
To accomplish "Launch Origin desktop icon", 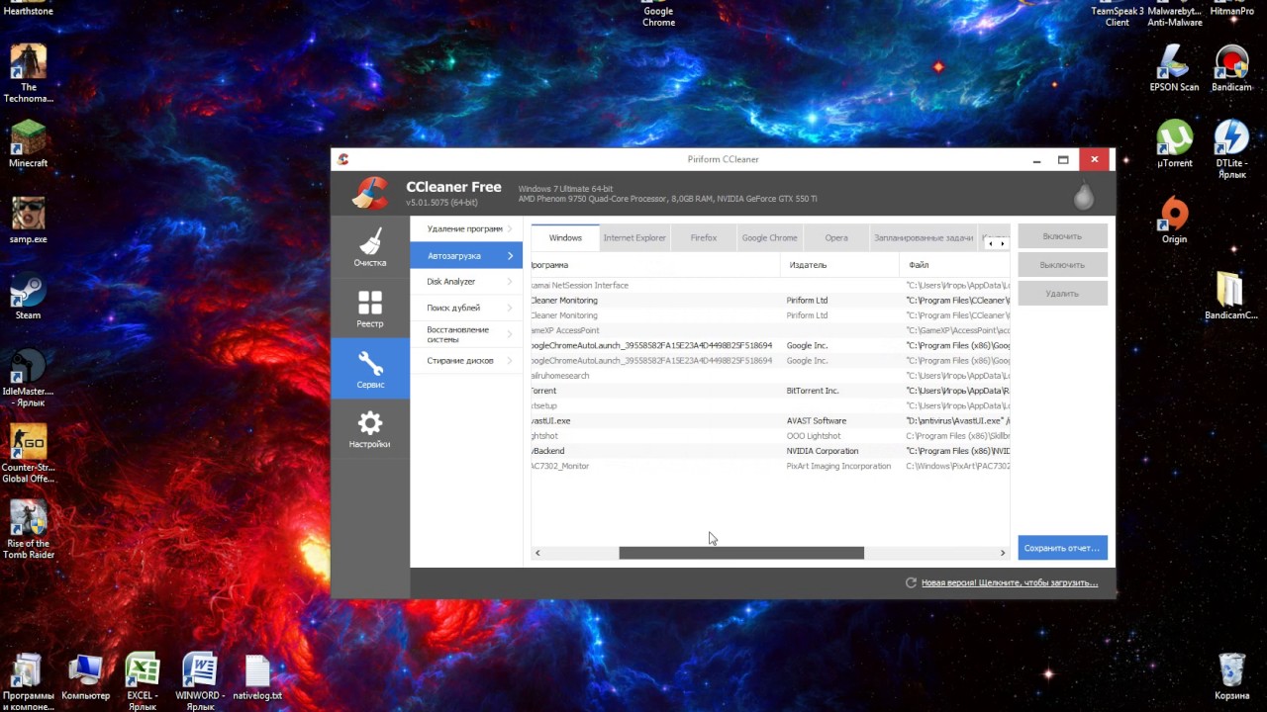I will pos(1174,220).
